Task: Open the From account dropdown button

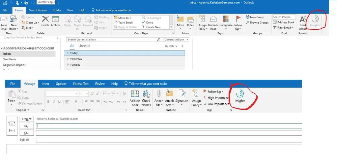Action: click(x=27, y=119)
